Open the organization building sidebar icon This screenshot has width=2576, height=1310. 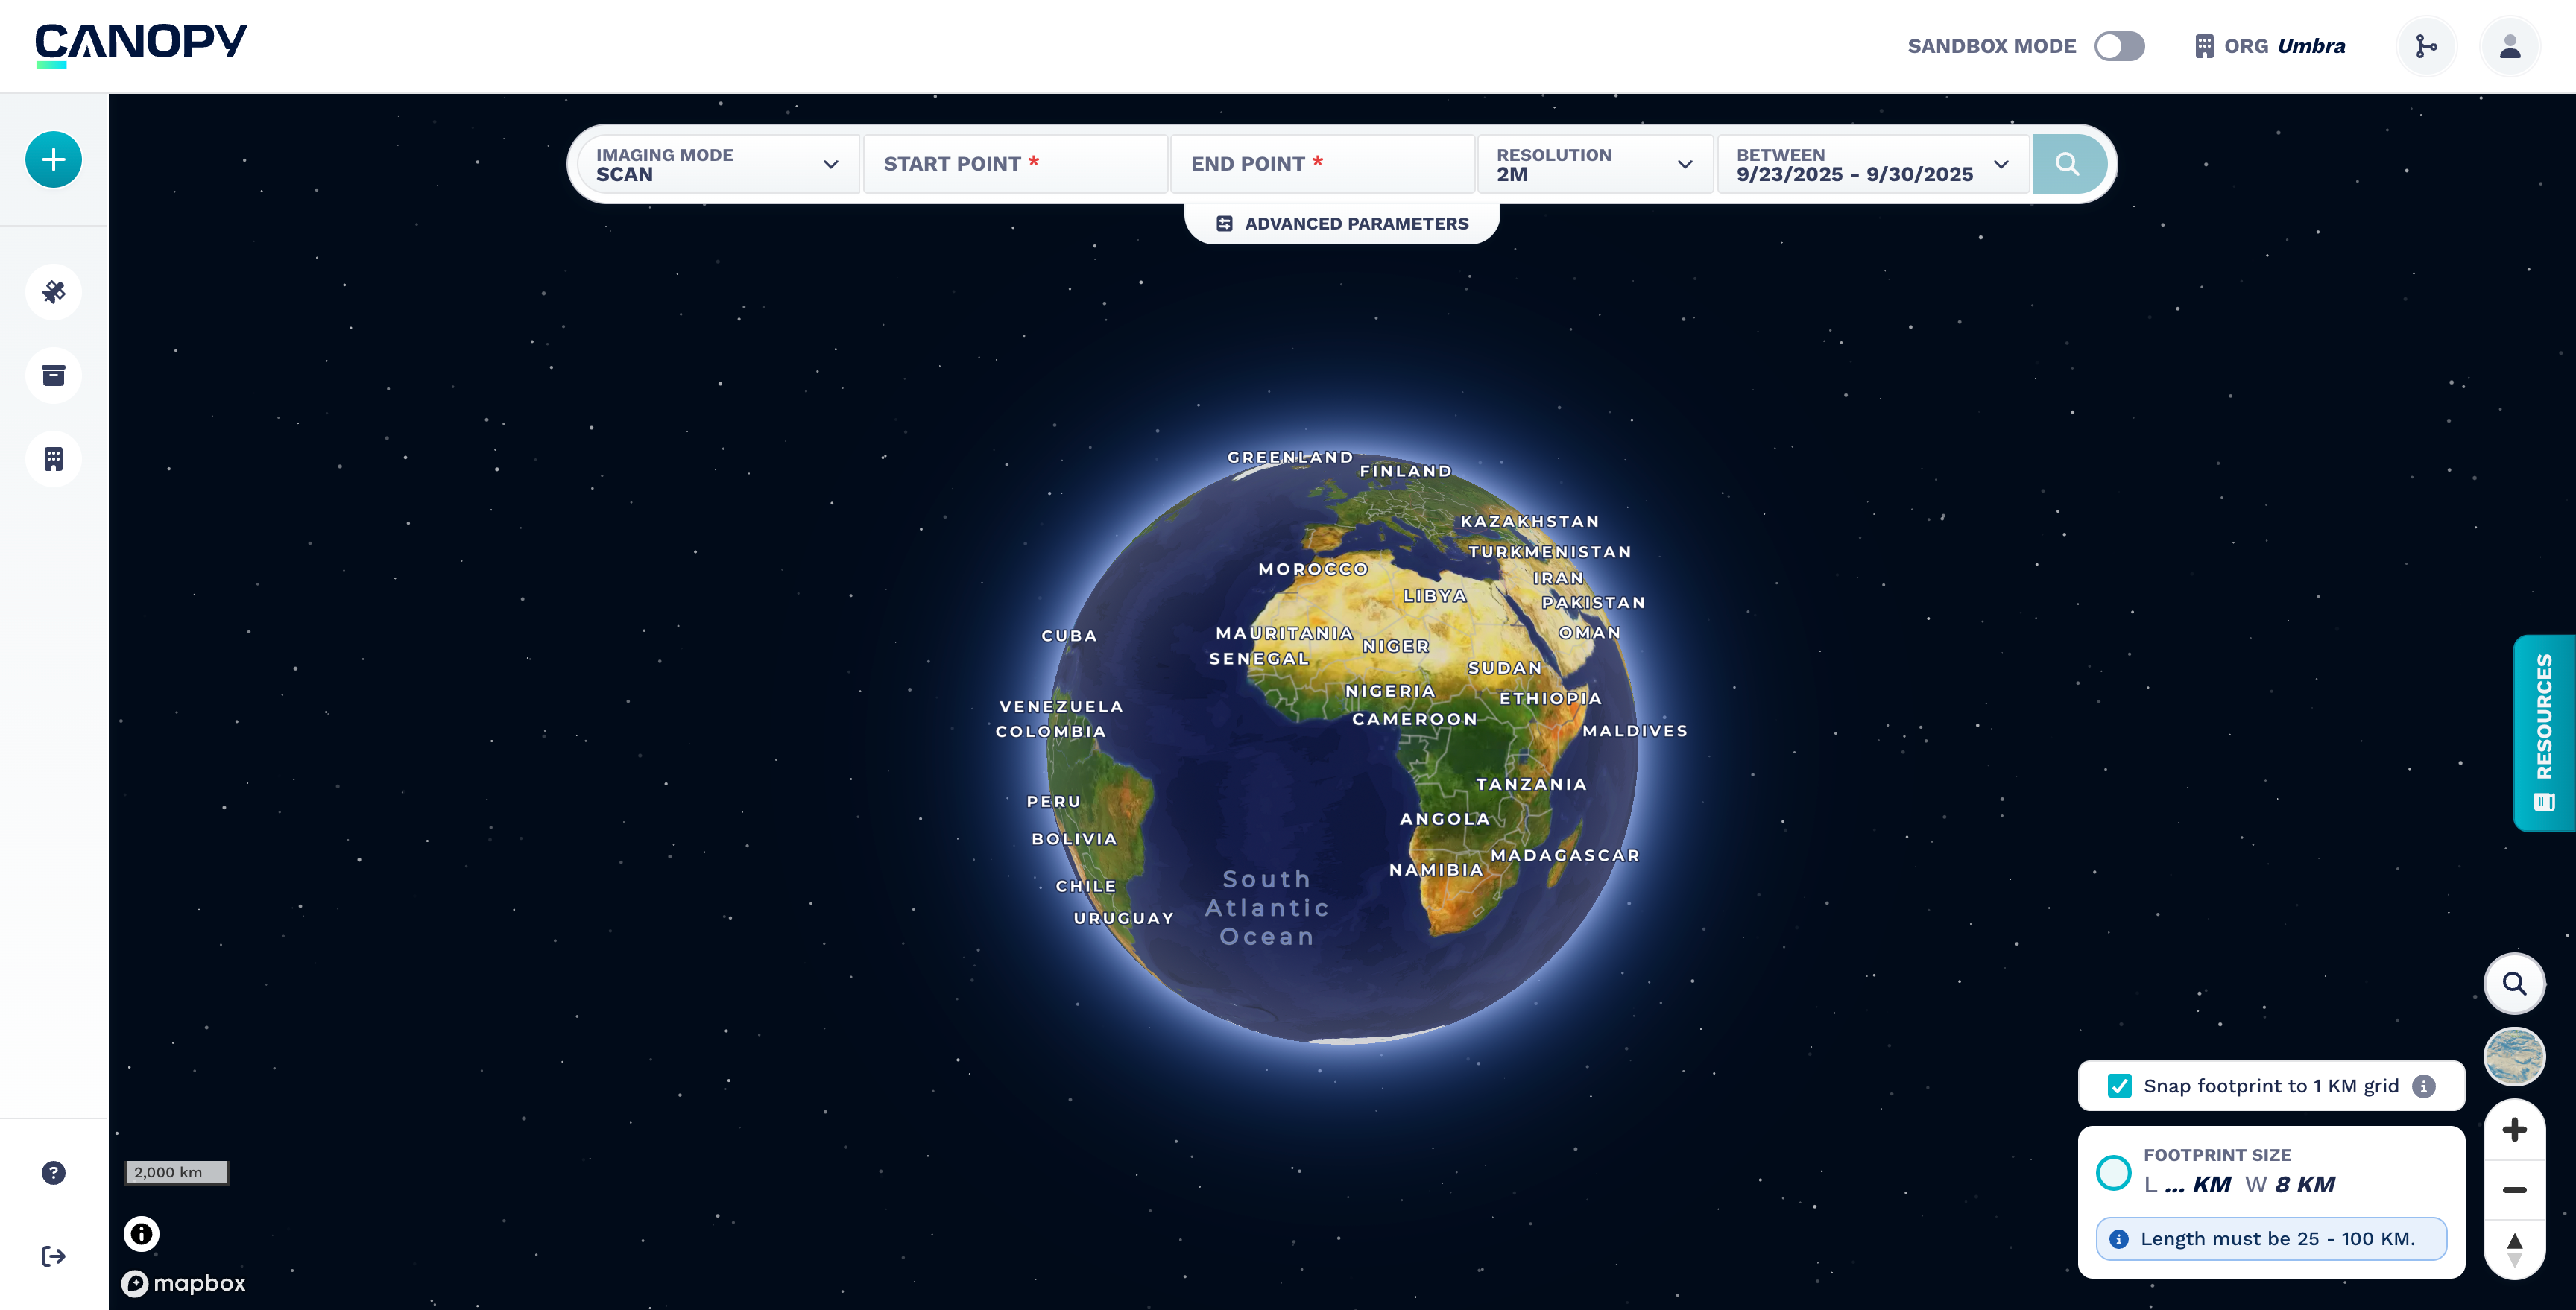pyautogui.click(x=53, y=459)
